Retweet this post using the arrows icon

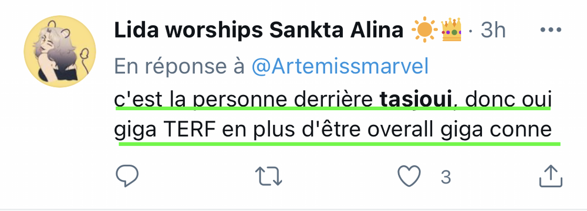(x=268, y=176)
